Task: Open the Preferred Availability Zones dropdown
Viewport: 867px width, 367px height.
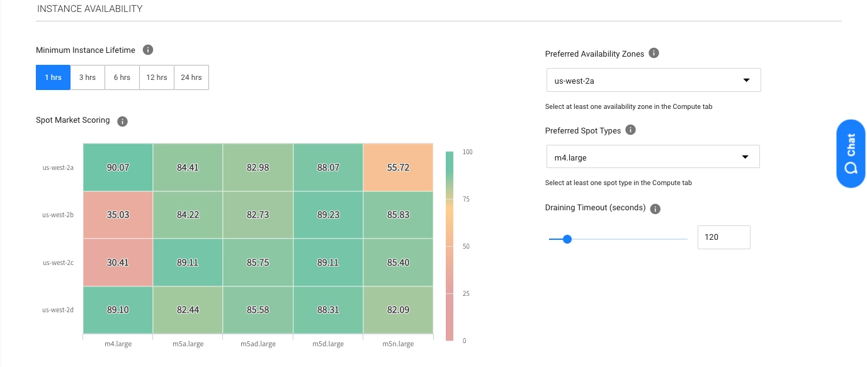Action: tap(653, 80)
